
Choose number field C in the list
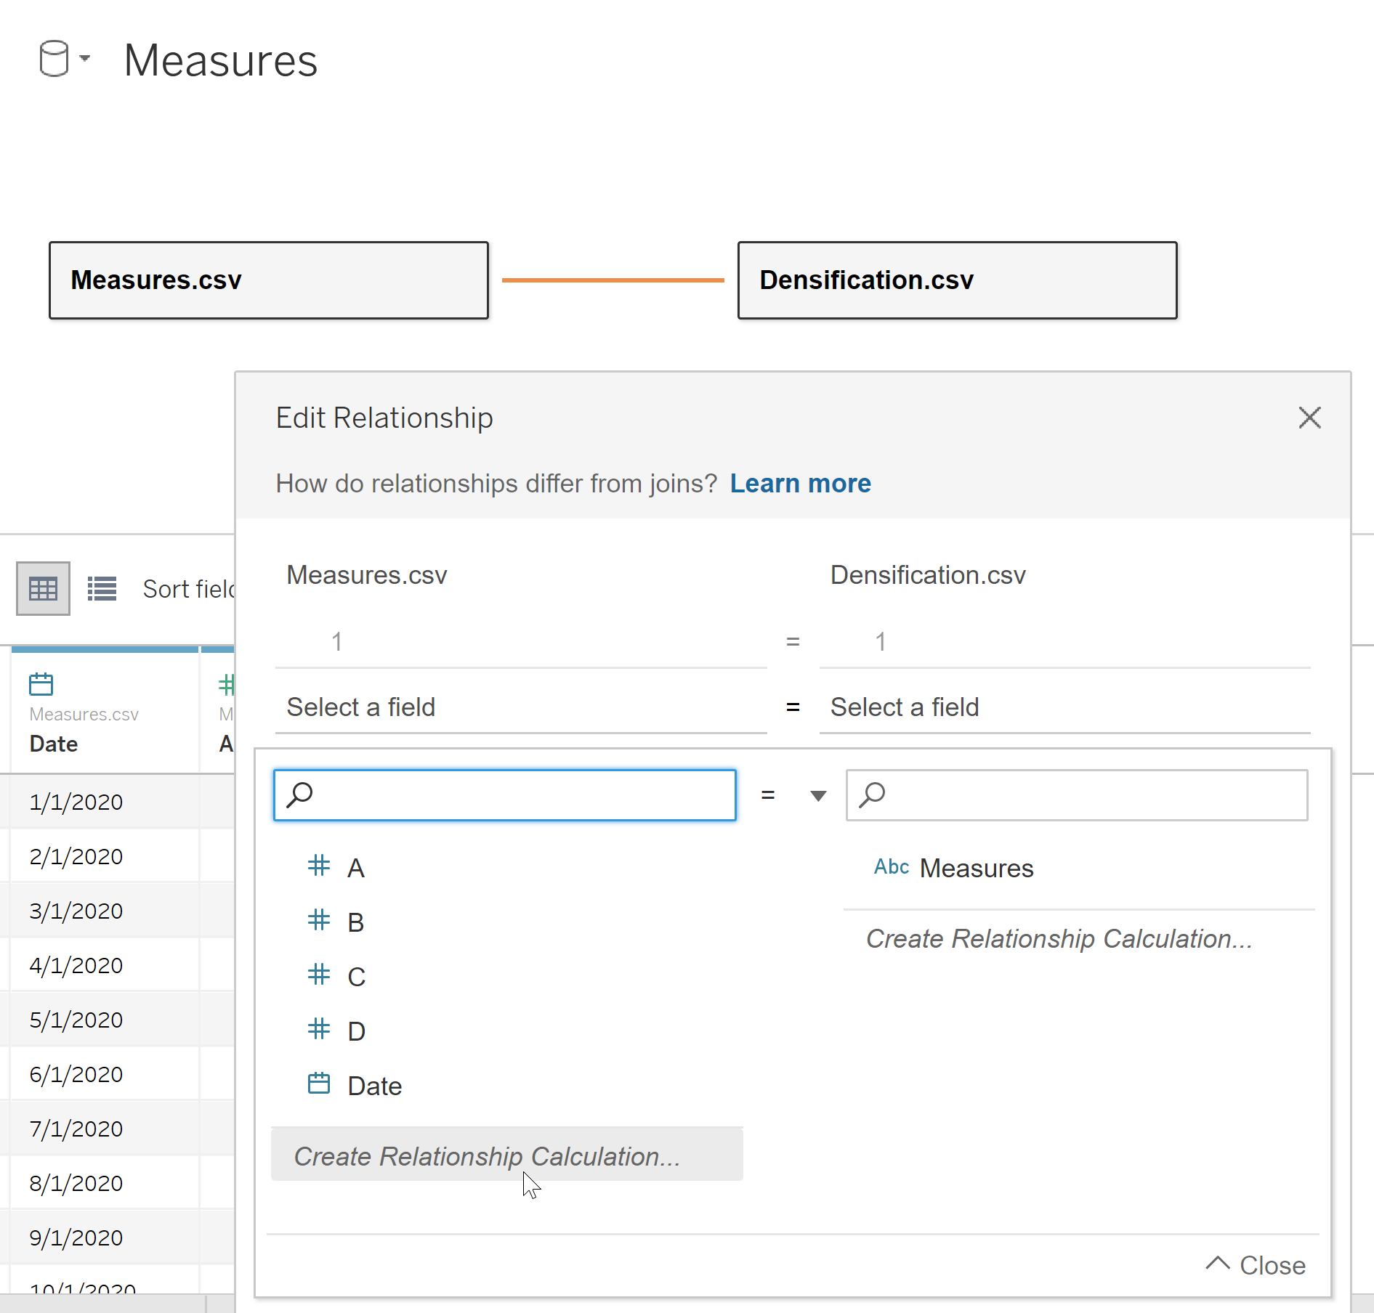pos(355,977)
